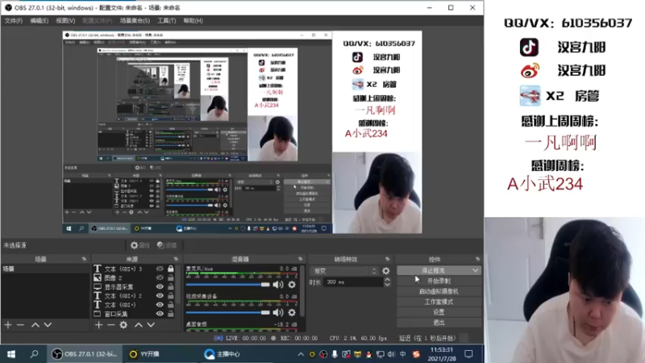Screen dimensions: 645x363
Task: Click the 滤镜 filters button
Action: coord(167,245)
